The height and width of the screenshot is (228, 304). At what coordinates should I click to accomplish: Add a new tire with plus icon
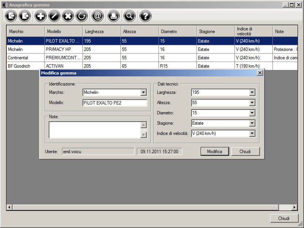tap(41, 16)
